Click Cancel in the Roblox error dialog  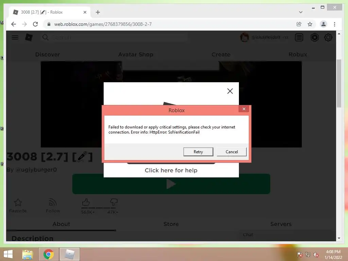tap(231, 152)
